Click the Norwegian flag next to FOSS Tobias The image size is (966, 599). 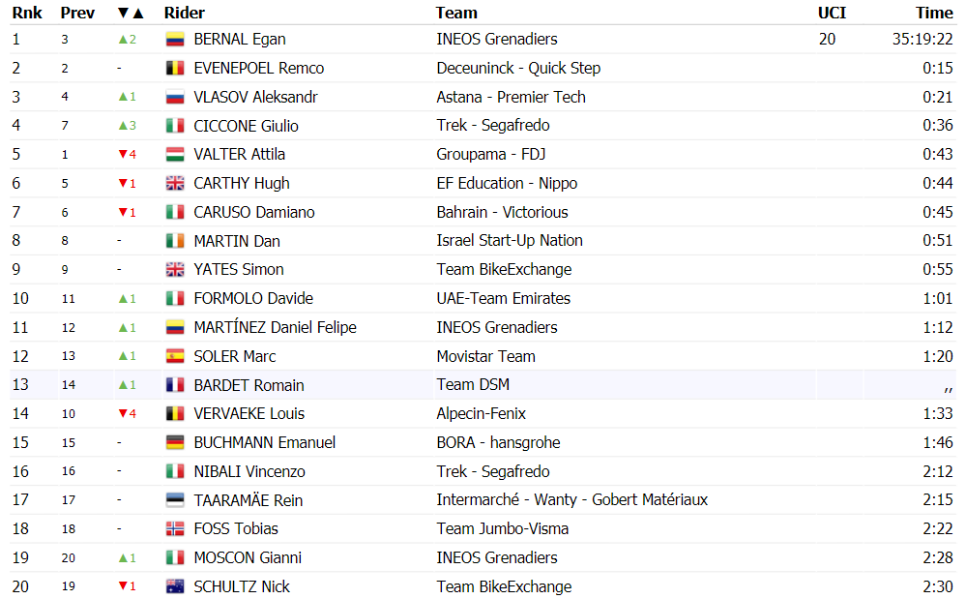point(175,528)
